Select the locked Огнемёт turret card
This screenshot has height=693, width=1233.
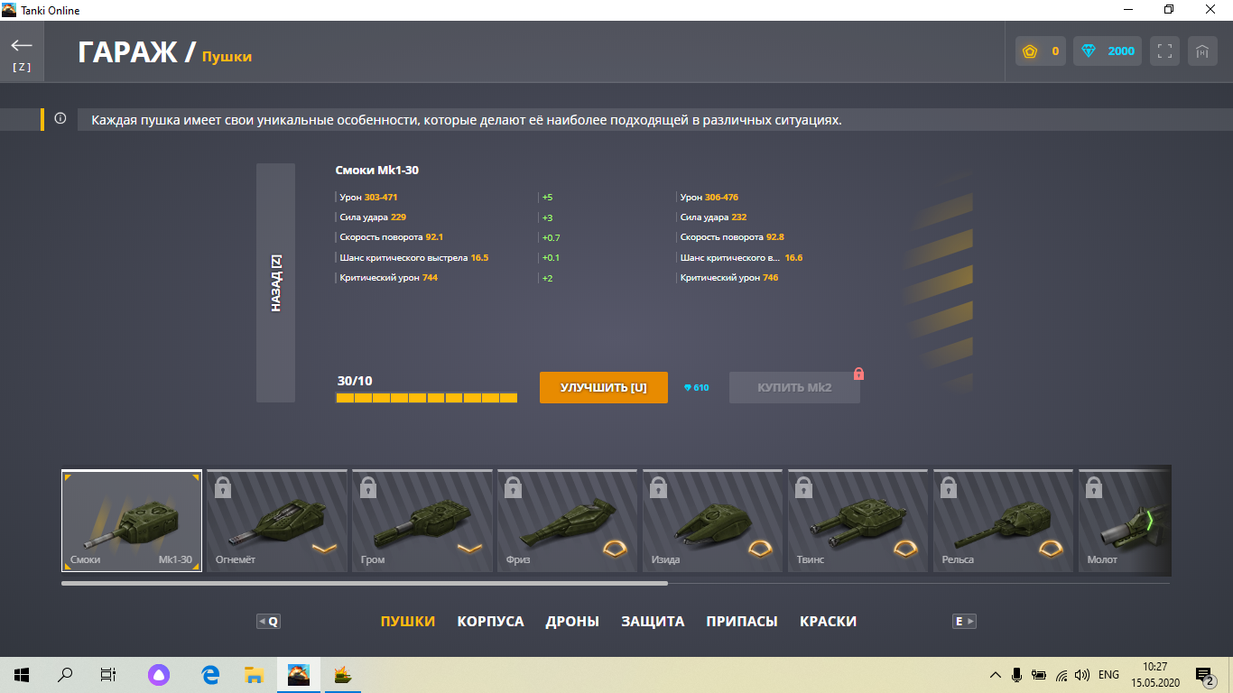[277, 521]
